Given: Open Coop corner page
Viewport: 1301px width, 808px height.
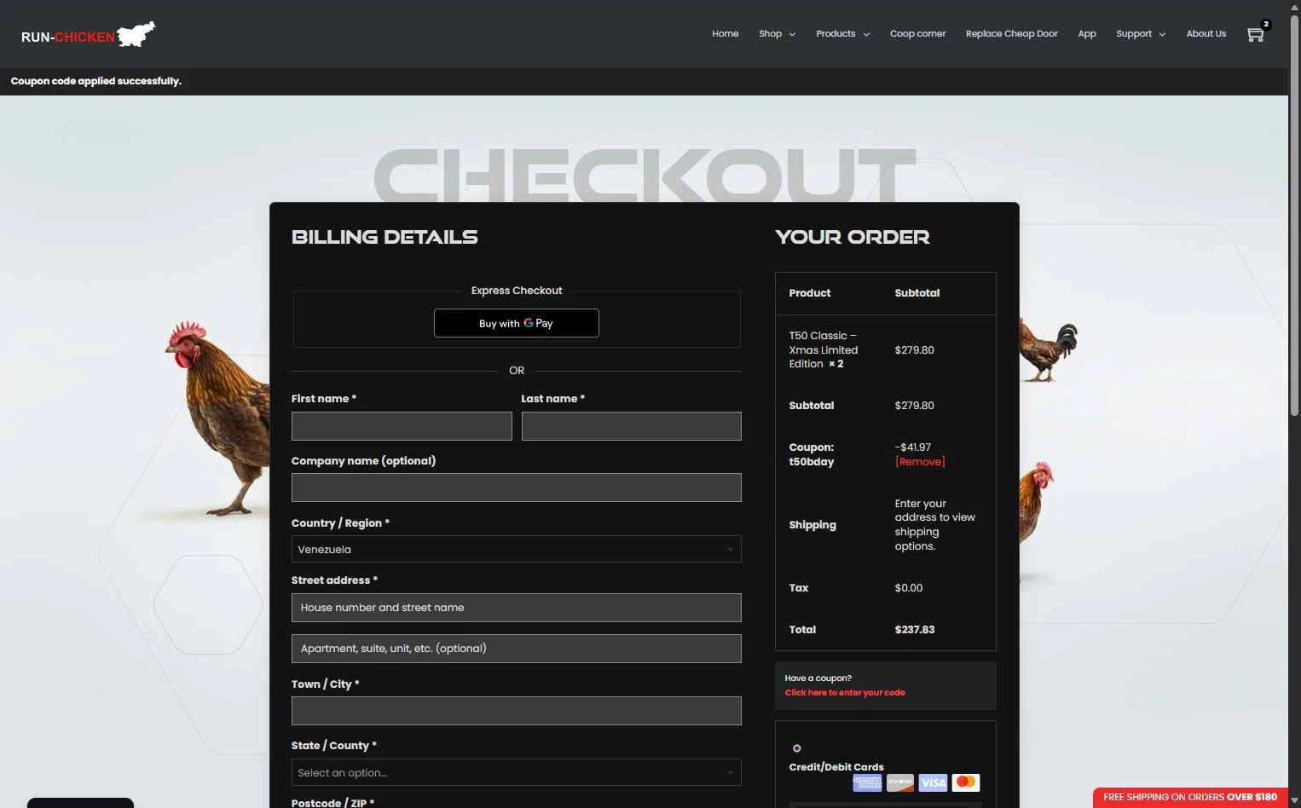Looking at the screenshot, I should 917,34.
